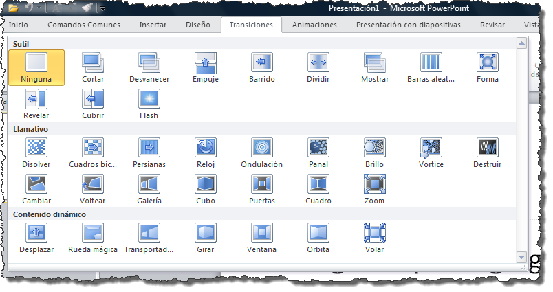The width and height of the screenshot is (553, 292).
Task: Select the Ninguna transition
Action: pyautogui.click(x=36, y=67)
